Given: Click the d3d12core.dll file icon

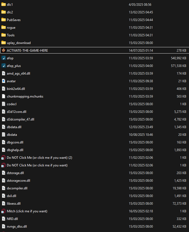Looking at the screenshot, I should click(3, 112).
